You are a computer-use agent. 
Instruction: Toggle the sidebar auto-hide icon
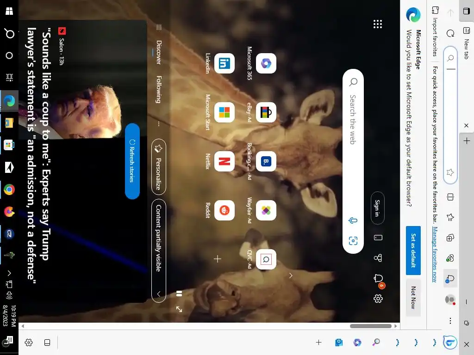pyautogui.click(x=47, y=343)
